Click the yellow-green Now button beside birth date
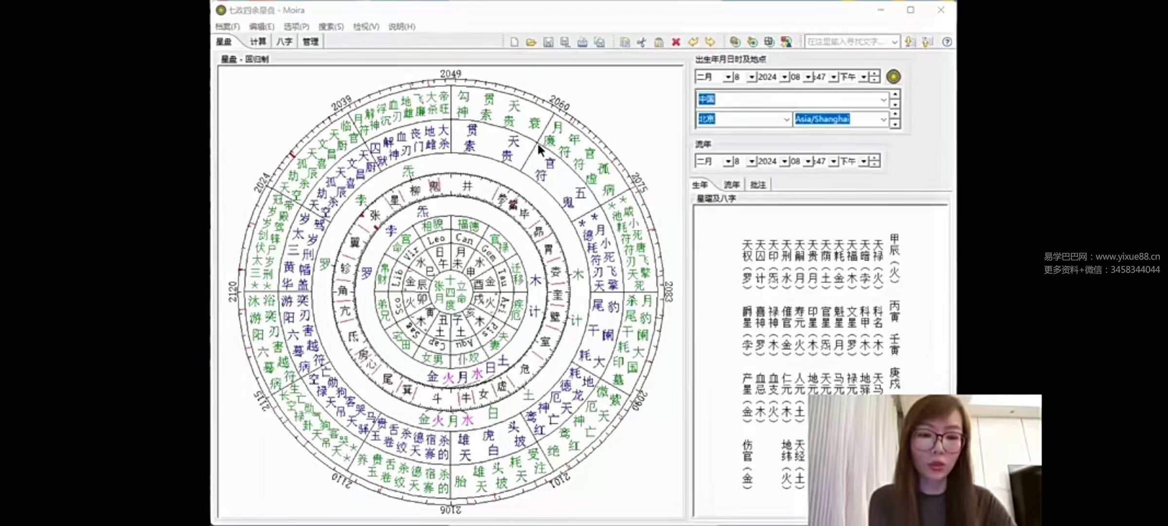This screenshot has width=1168, height=526. tap(894, 76)
